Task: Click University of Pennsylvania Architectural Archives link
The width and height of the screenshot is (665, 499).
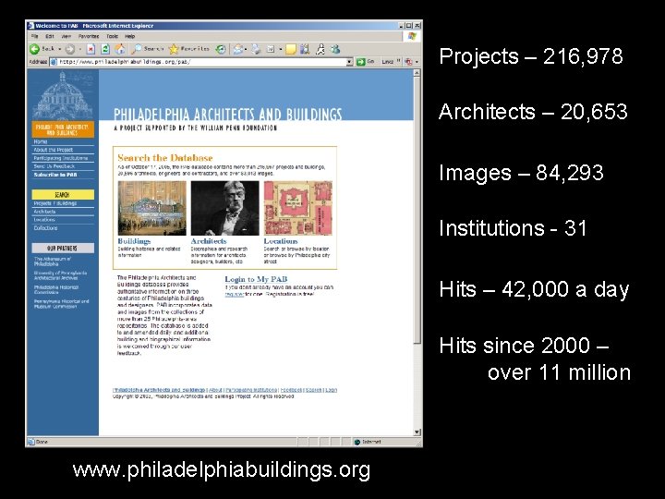Action: [60, 275]
